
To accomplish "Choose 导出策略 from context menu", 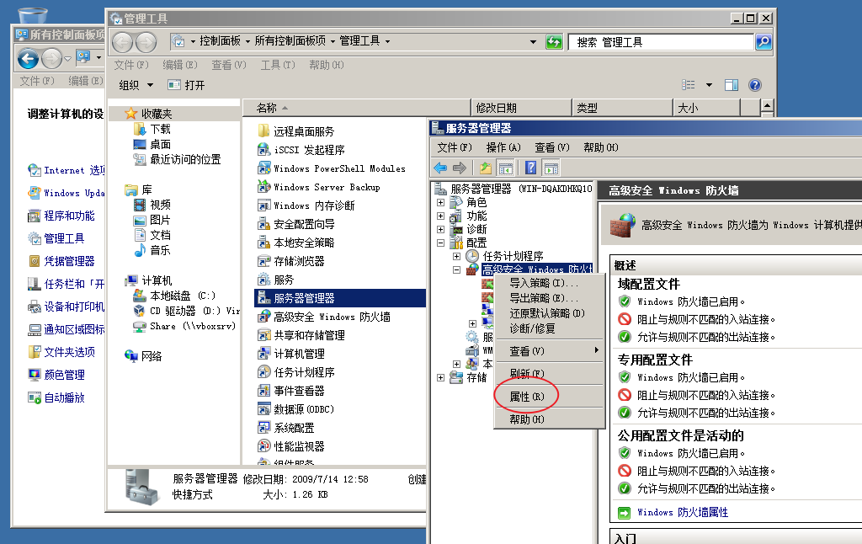I will (x=549, y=298).
